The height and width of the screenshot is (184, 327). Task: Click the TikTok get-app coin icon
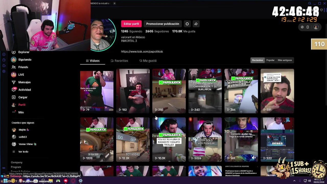(302, 27)
